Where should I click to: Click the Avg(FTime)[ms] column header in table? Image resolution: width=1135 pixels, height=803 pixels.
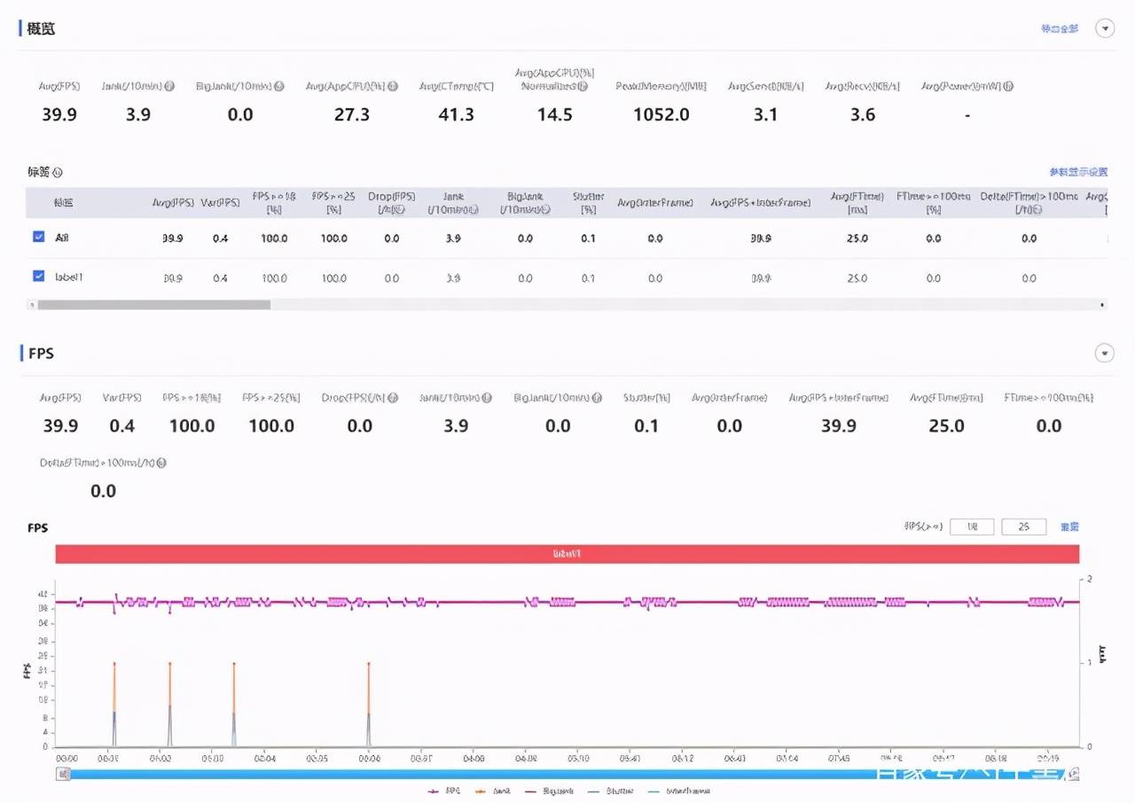coord(856,203)
